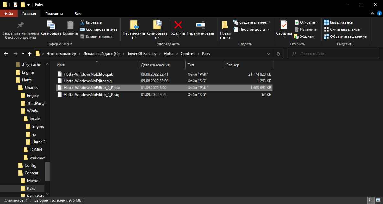Collapse the ribbon with chevron
383x204 pixels.
372,14
